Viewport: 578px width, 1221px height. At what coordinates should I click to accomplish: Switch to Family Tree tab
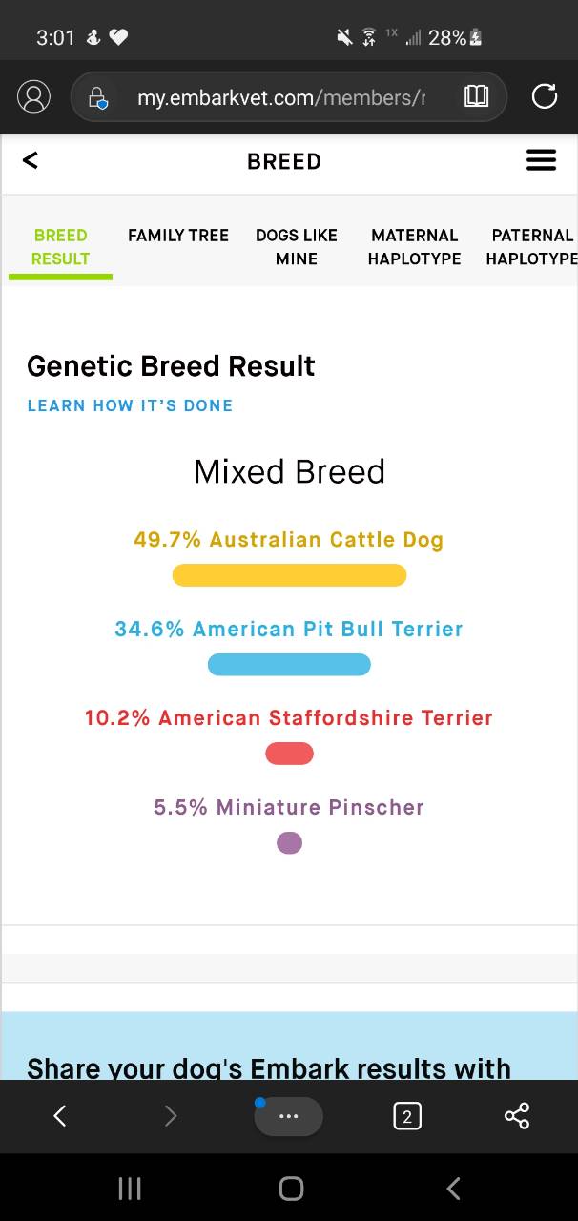pos(178,235)
